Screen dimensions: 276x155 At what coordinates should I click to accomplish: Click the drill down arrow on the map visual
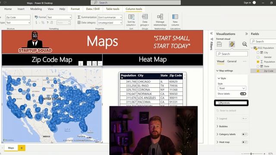[81, 63]
